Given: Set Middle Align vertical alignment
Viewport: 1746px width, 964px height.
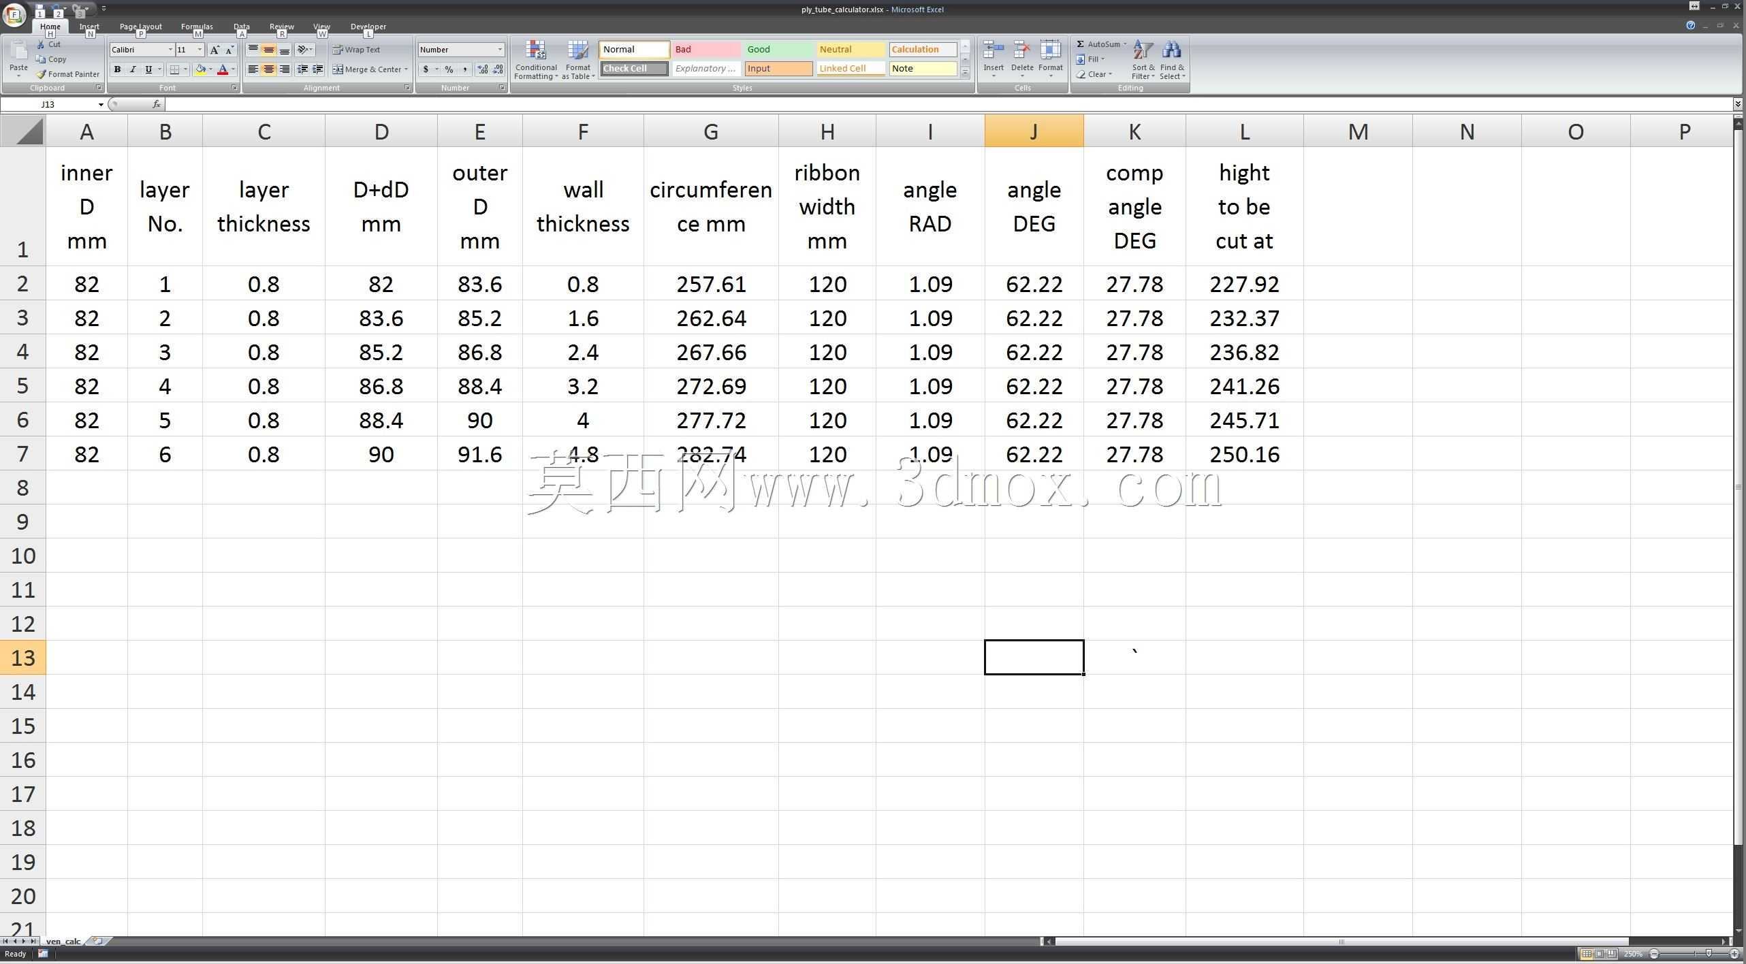Looking at the screenshot, I should [268, 50].
